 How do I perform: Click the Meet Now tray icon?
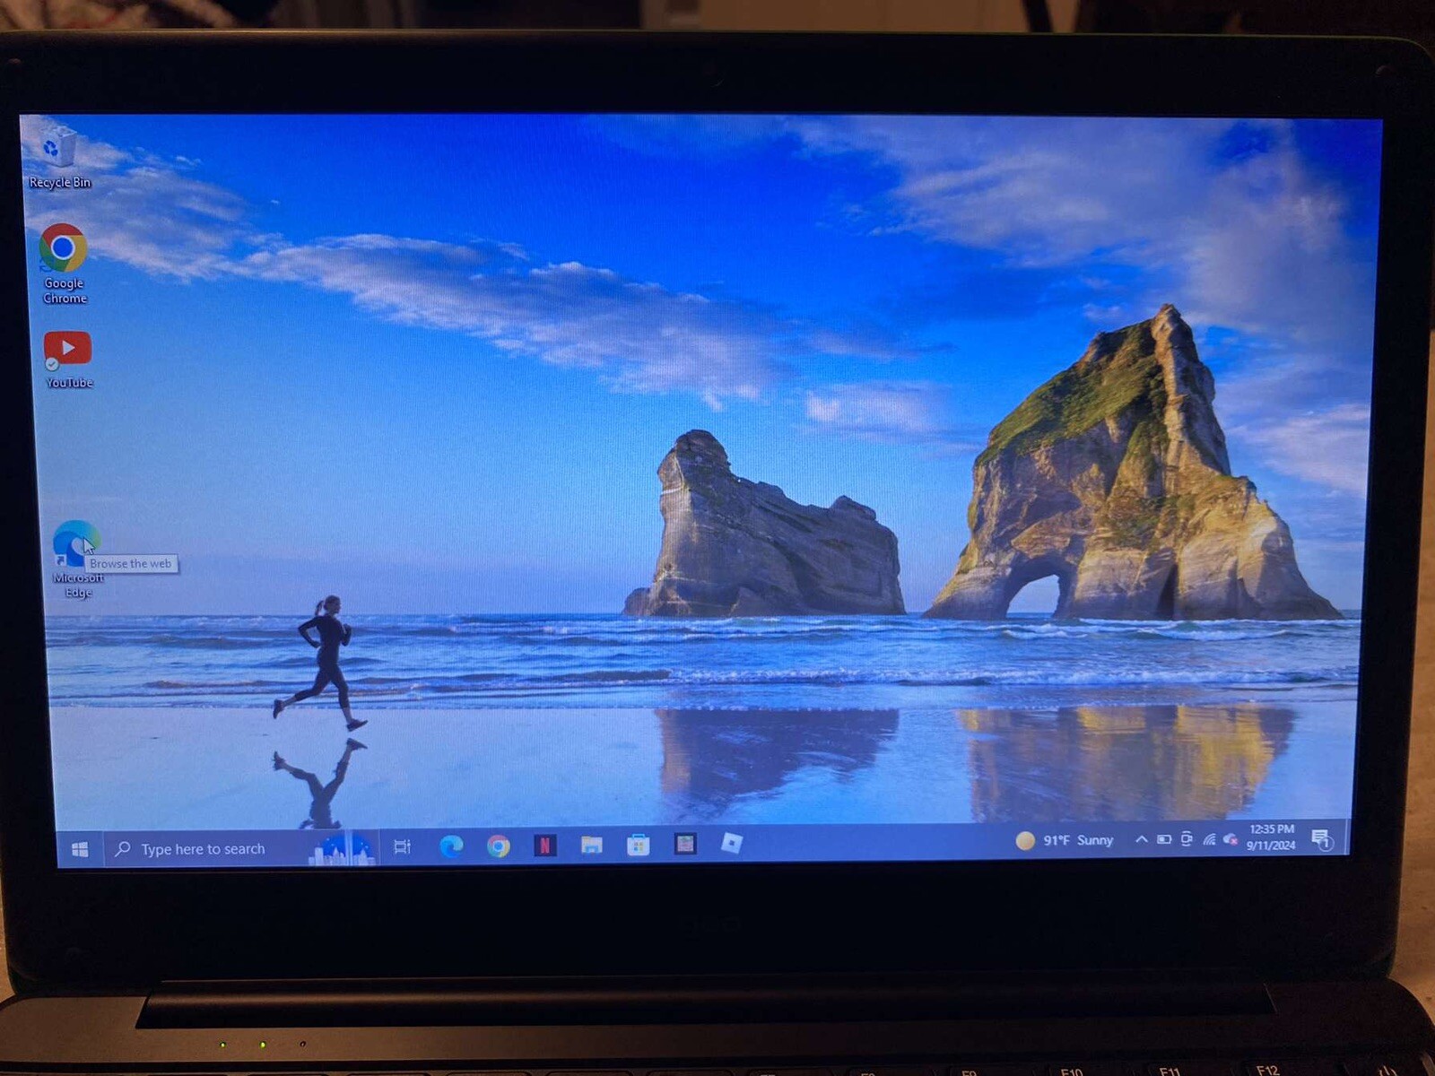click(1187, 839)
